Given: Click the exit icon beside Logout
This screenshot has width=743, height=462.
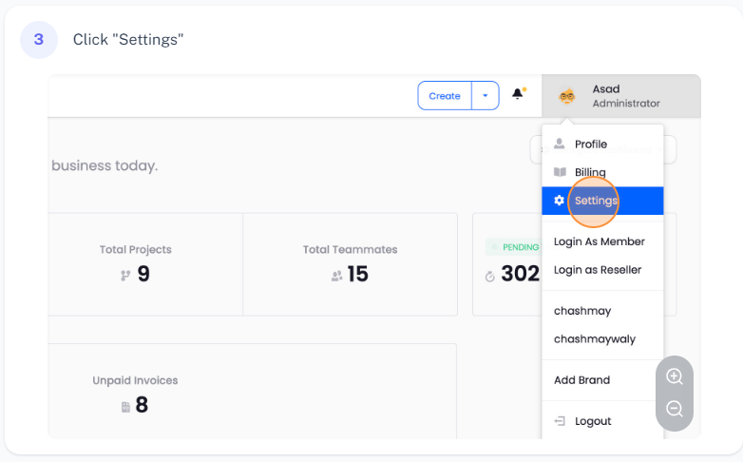Looking at the screenshot, I should 560,421.
